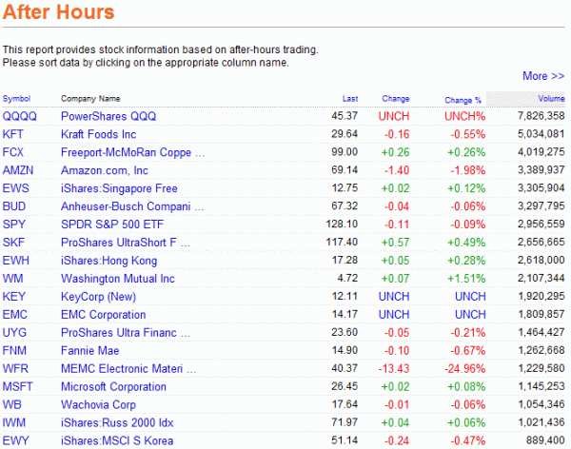Open EMC Corporation link

tap(104, 314)
